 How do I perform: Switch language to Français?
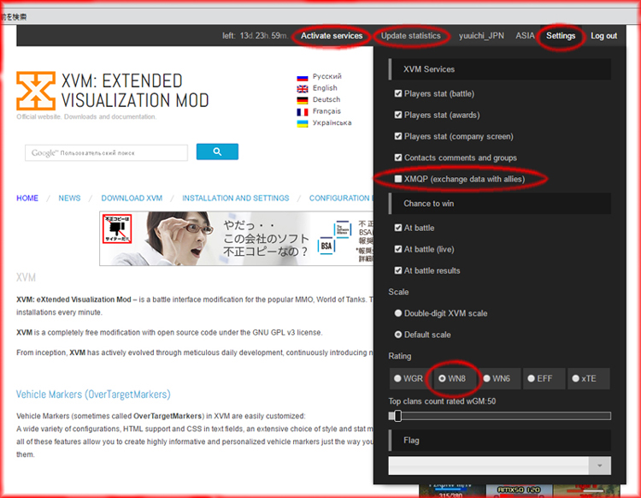coord(326,111)
